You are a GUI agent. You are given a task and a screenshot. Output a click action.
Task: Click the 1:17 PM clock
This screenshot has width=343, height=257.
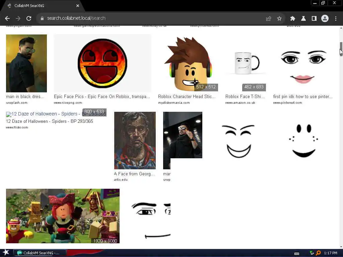pyautogui.click(x=331, y=253)
